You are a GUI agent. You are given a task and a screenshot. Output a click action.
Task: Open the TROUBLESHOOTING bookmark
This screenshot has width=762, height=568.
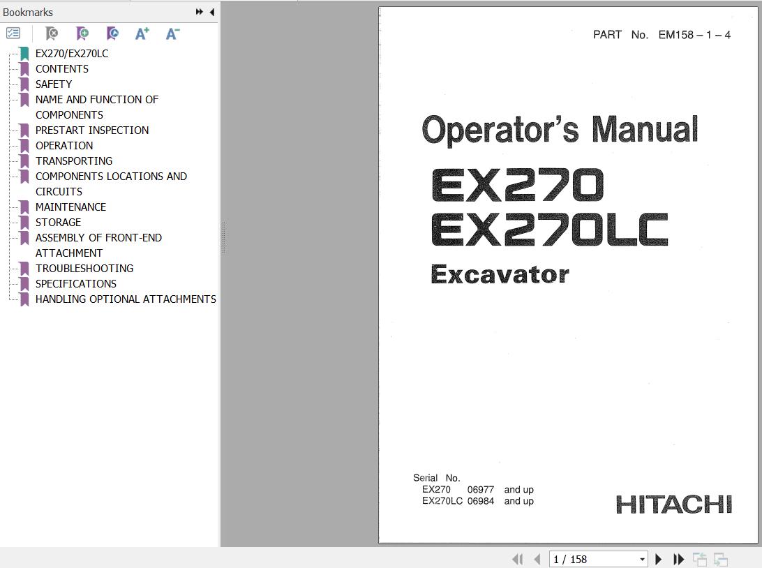tap(84, 268)
